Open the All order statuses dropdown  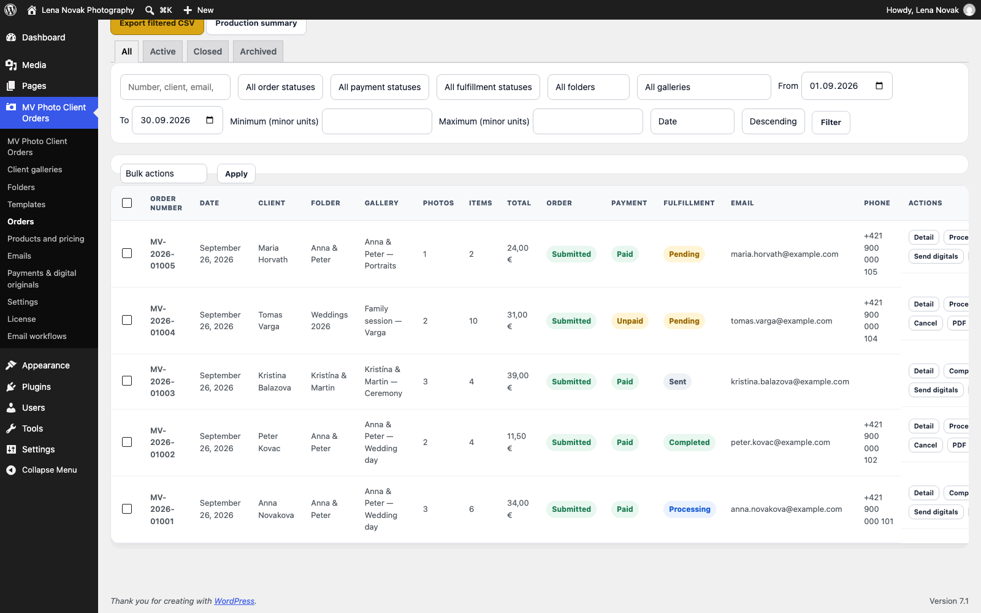tap(281, 87)
